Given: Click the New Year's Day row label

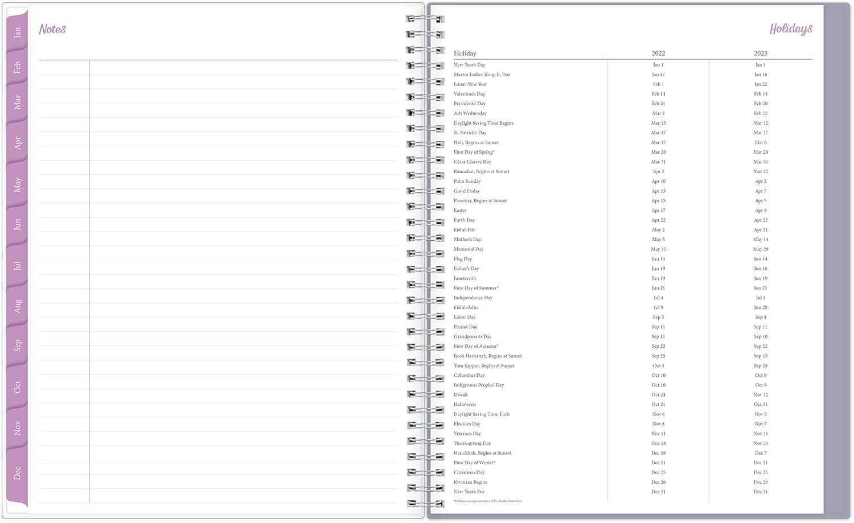Looking at the screenshot, I should [470, 65].
